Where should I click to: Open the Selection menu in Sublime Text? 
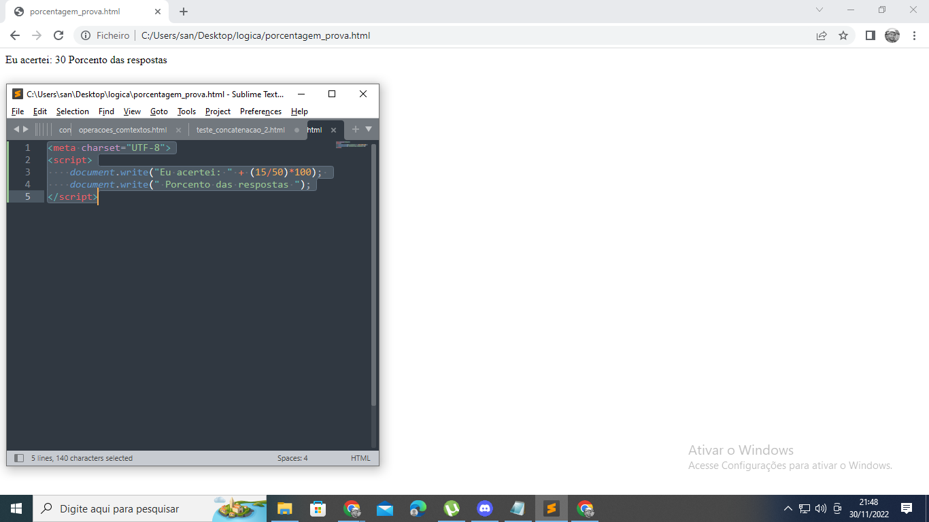pos(73,111)
